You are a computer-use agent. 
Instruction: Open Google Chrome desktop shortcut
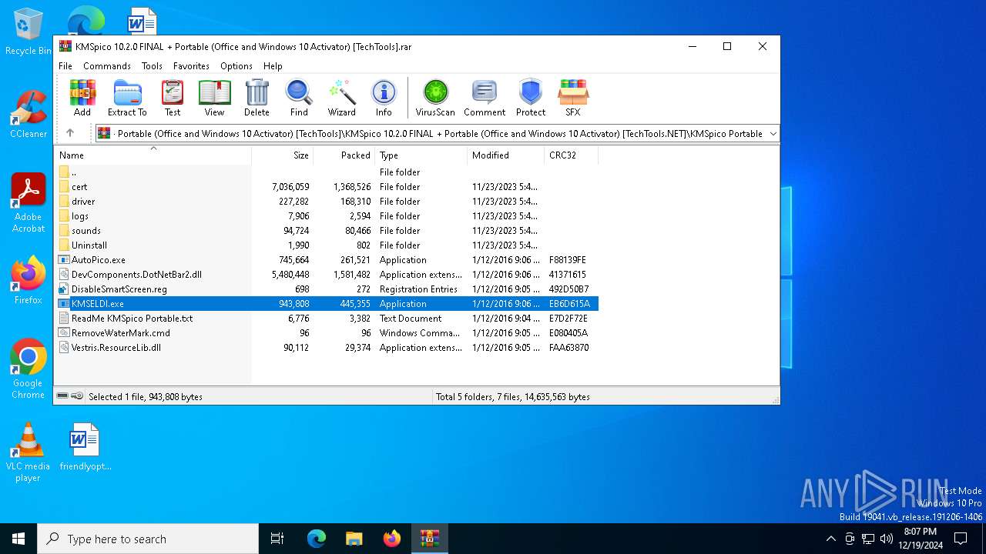point(29,369)
